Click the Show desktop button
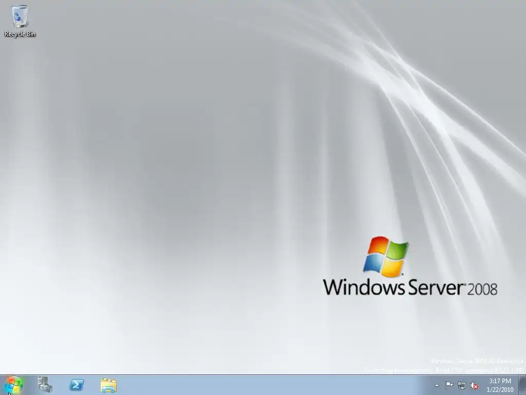This screenshot has height=395, width=526. [x=522, y=385]
